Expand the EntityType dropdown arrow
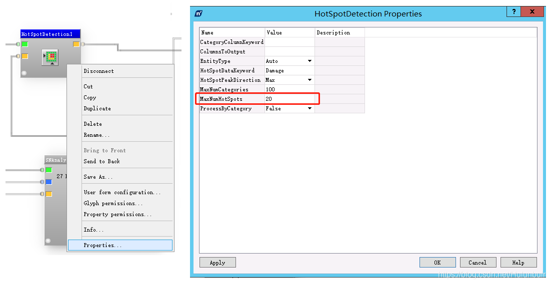The height and width of the screenshot is (284, 551). (x=309, y=61)
